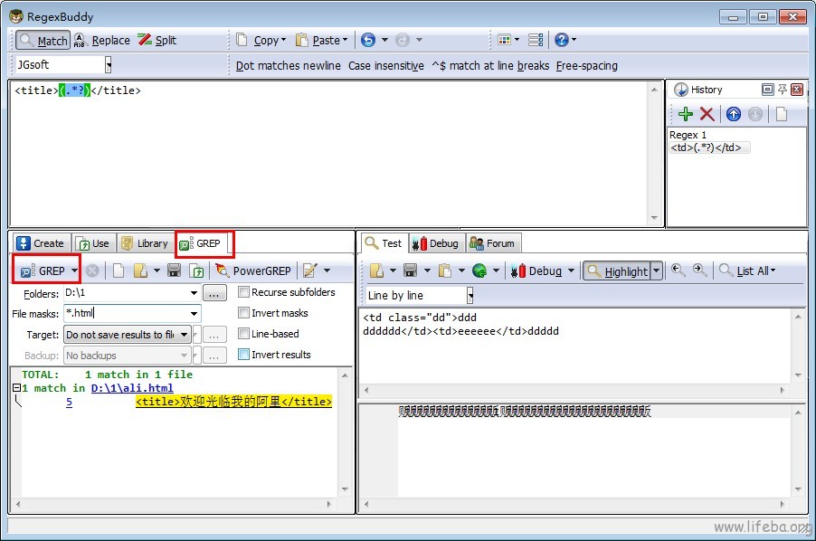Launch PowerGREP

[254, 270]
